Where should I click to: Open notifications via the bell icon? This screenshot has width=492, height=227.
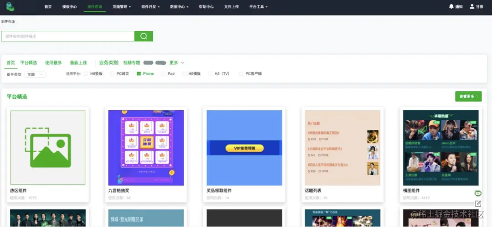451,6
